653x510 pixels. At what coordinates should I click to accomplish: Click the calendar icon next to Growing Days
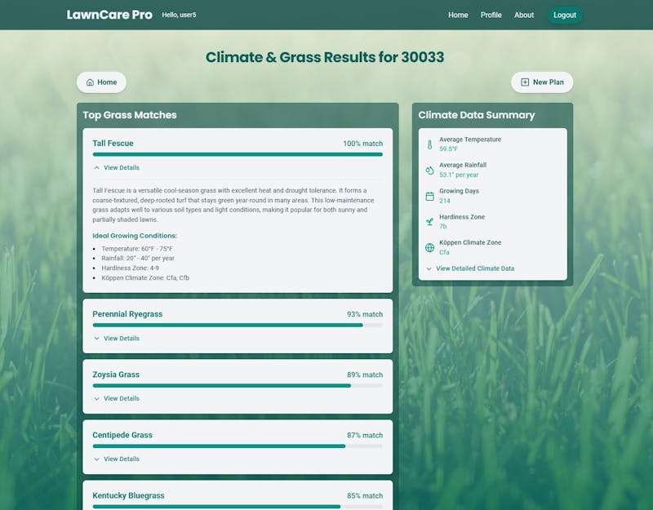430,196
